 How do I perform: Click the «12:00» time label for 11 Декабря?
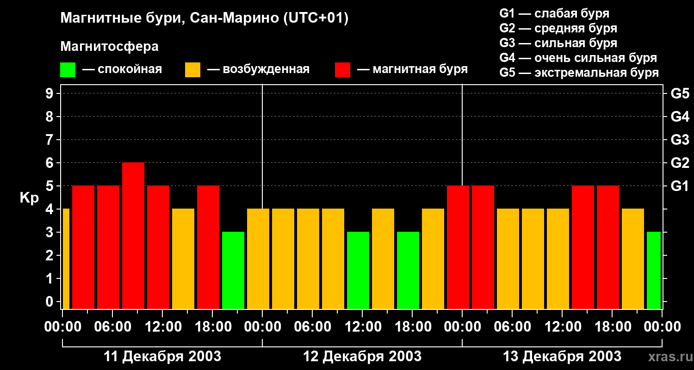click(162, 327)
